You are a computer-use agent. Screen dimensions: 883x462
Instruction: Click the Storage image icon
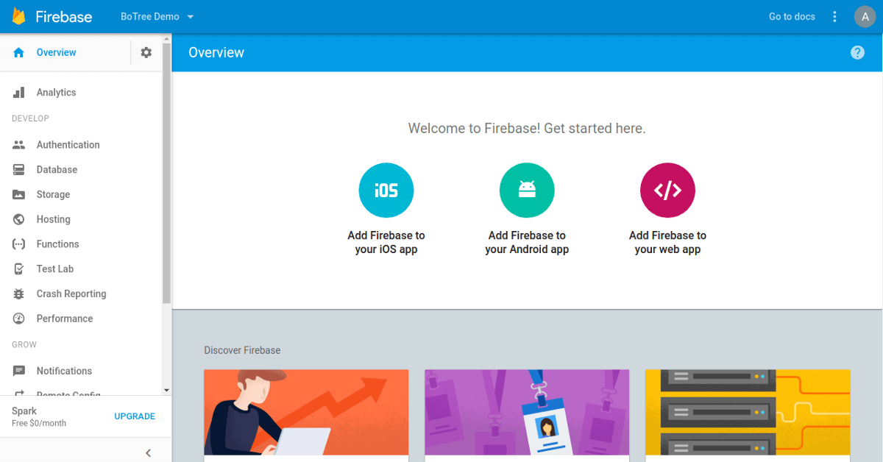pyautogui.click(x=19, y=195)
